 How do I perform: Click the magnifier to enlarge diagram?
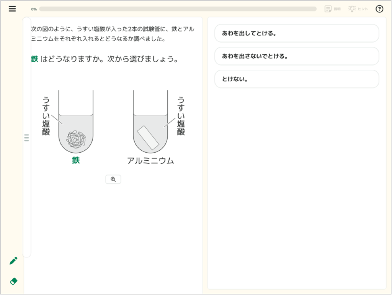(x=113, y=179)
